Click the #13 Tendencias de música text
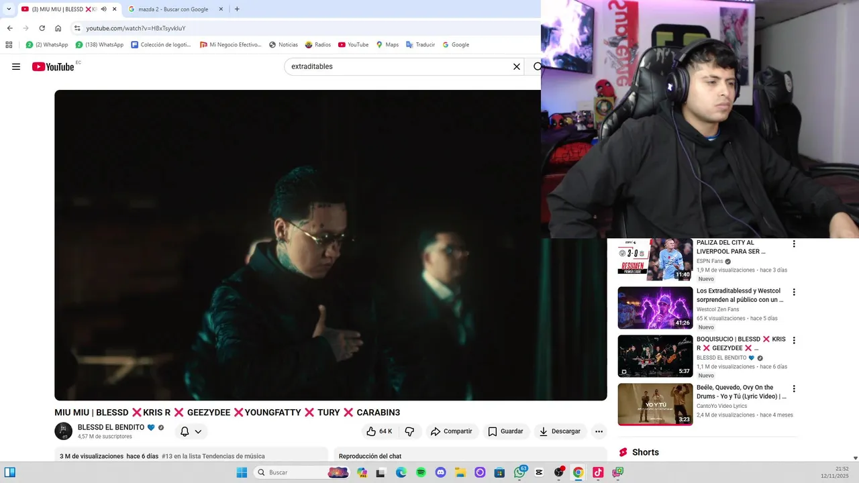Image resolution: width=859 pixels, height=483 pixels. [213, 456]
